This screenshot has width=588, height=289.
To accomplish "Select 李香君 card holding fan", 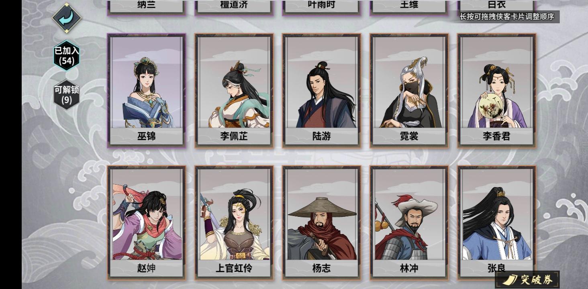I will tap(496, 91).
